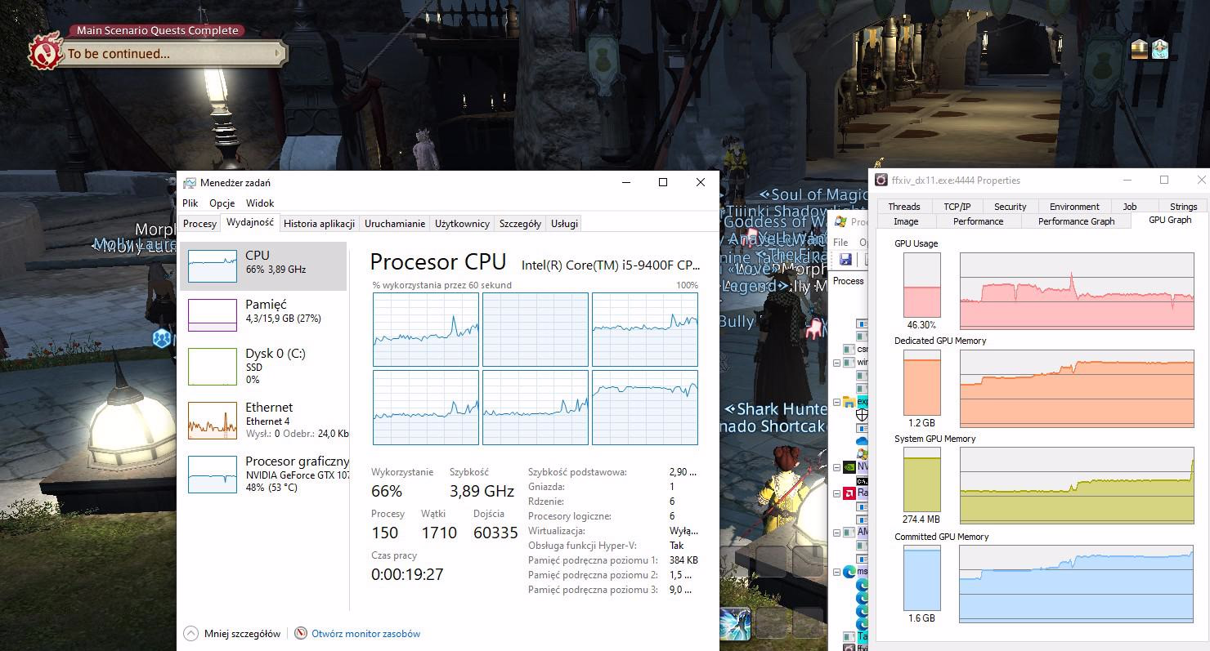Click the Process Explorer save toolbar icon
Viewport: 1210px width, 651px height.
(846, 259)
